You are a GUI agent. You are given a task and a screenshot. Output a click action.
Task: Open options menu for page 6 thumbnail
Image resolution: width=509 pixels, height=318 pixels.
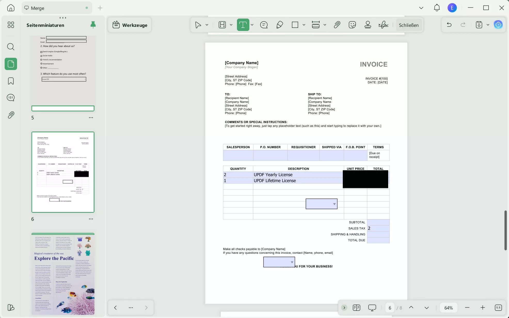[91, 219]
